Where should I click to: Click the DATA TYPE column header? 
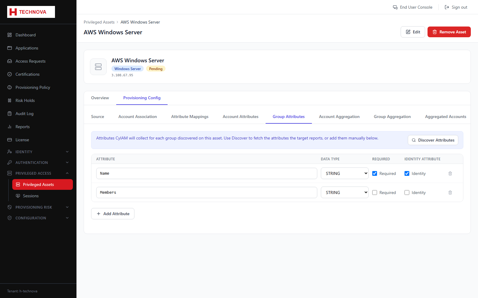tap(330, 159)
